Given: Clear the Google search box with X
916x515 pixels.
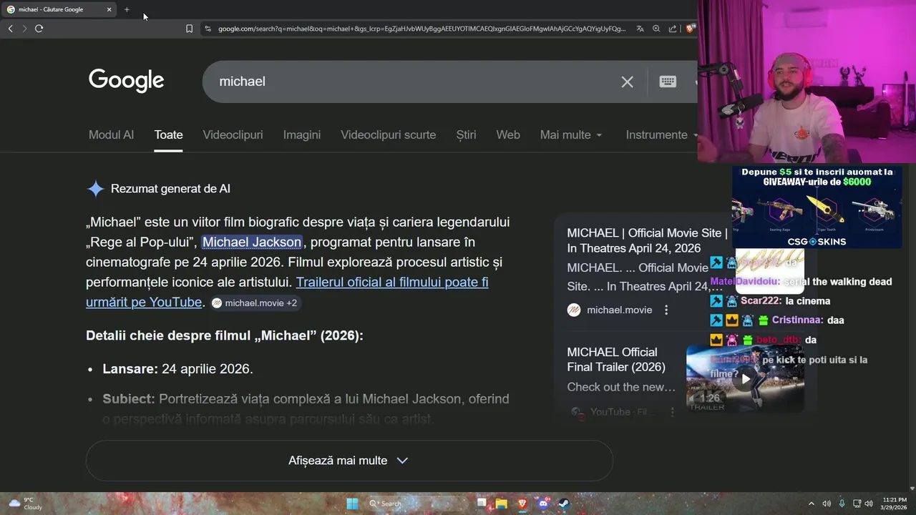Looking at the screenshot, I should pyautogui.click(x=627, y=82).
